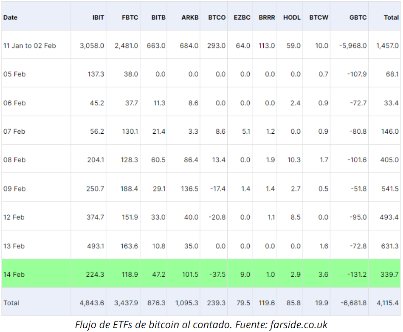This screenshot has width=403, height=332.
Task: Select BITB value 11.3
Action: [x=159, y=103]
